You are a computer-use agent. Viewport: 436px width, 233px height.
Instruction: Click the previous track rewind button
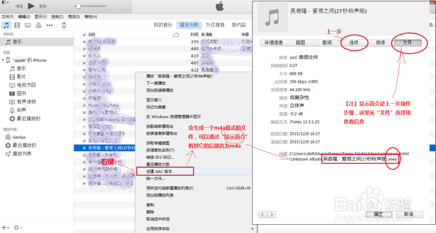pyautogui.click(x=19, y=6)
